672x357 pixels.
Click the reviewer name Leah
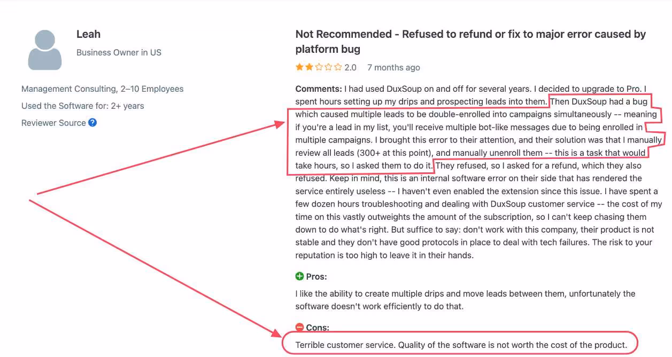[x=88, y=34]
